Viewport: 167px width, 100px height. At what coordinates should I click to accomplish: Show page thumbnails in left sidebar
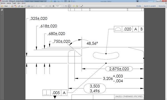point(2,10)
